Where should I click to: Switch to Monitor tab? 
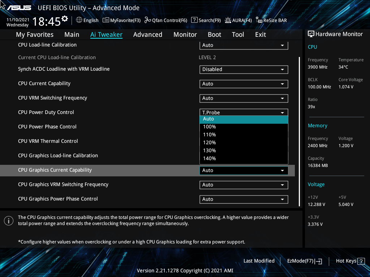185,35
